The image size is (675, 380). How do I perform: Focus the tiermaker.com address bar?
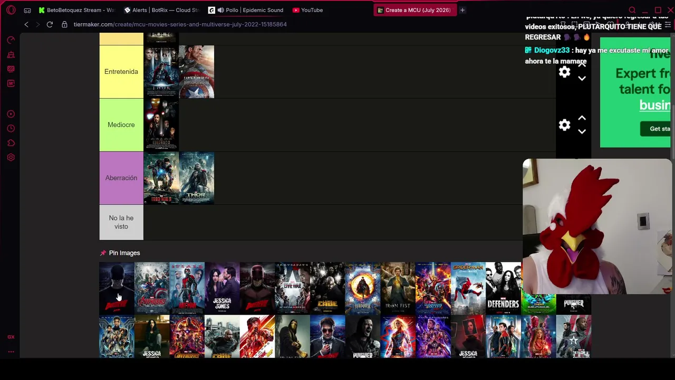pyautogui.click(x=180, y=24)
